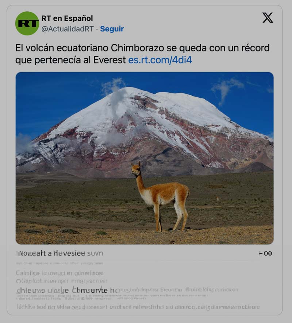
Task: Click the last blurred text line in the card
Action: point(138,307)
